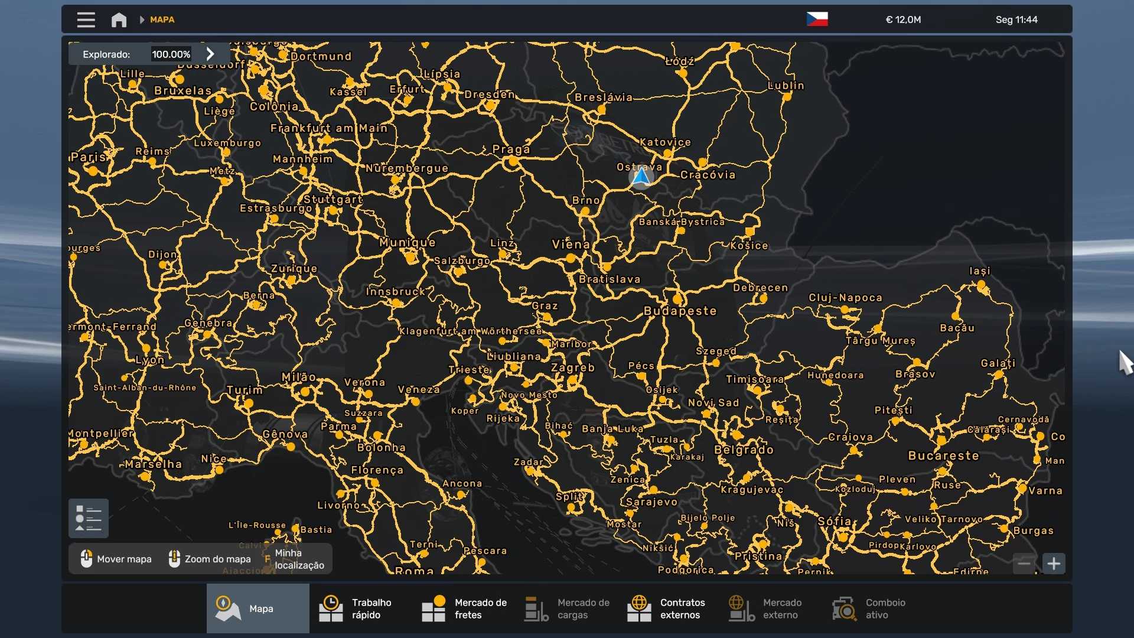Select the Mapa tab
The image size is (1134, 638).
point(258,608)
